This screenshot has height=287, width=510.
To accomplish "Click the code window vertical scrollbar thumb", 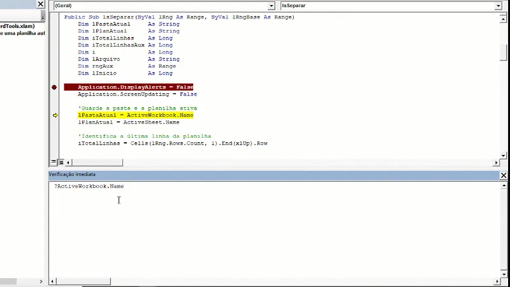I will point(503,52).
